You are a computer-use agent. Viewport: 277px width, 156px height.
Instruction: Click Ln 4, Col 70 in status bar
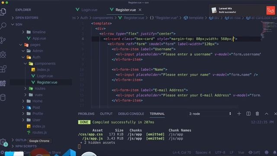(182, 152)
